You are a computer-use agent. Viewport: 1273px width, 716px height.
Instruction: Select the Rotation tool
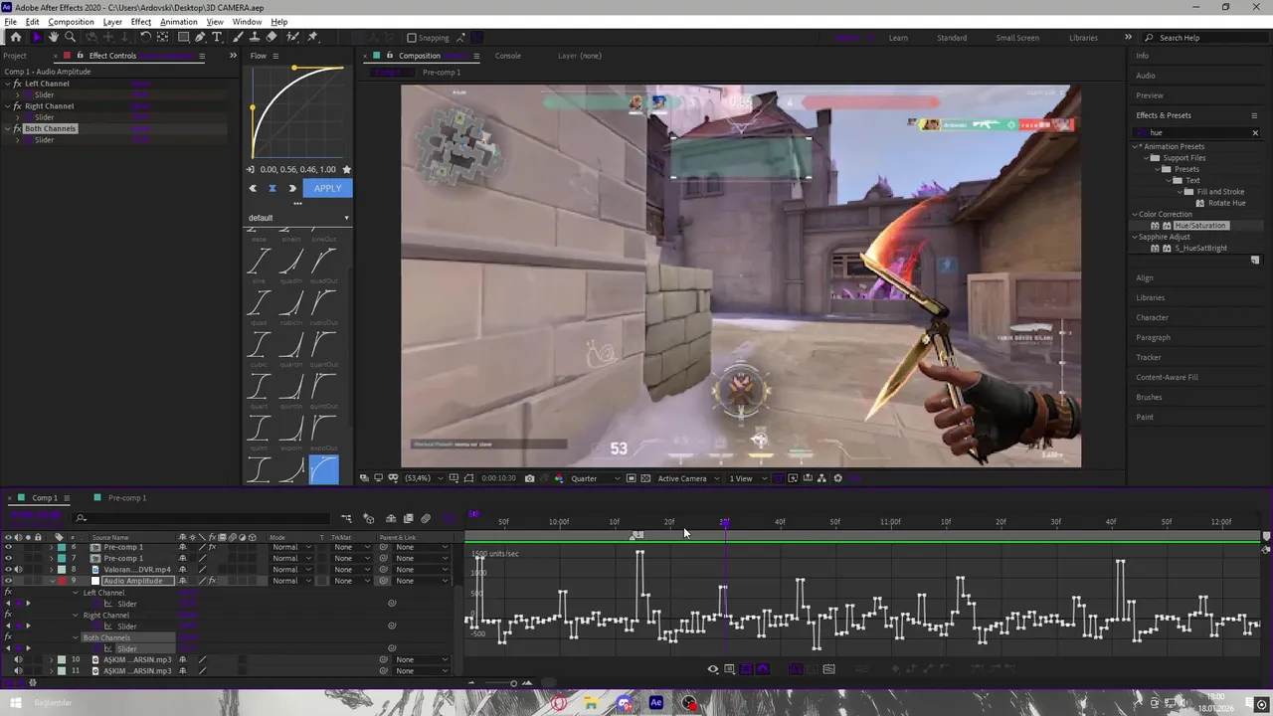coord(145,37)
